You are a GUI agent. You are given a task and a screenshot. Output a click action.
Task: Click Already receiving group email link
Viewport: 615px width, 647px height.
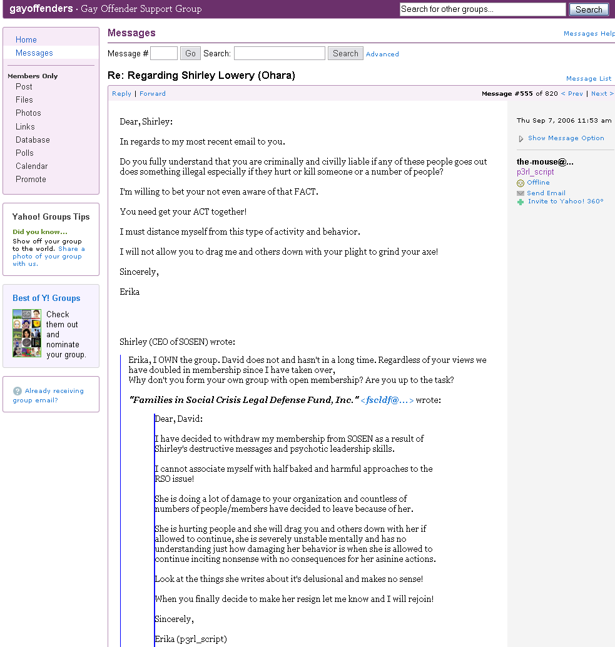[x=48, y=395]
